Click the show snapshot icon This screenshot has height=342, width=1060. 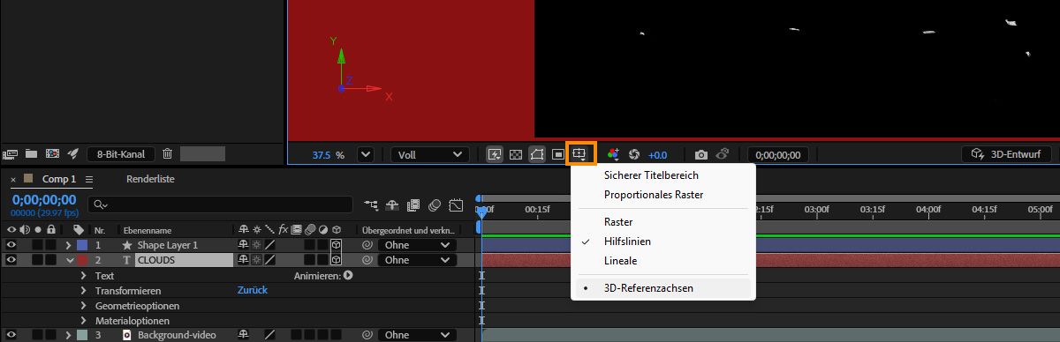(x=723, y=154)
